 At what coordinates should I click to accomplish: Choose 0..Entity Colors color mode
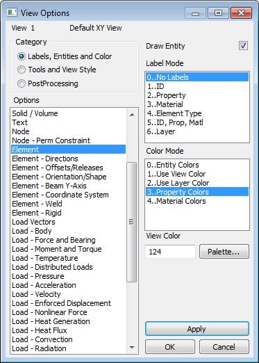(x=197, y=165)
